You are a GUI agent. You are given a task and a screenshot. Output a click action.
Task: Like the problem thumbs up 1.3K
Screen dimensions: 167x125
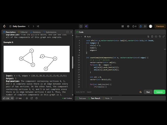(6, 98)
